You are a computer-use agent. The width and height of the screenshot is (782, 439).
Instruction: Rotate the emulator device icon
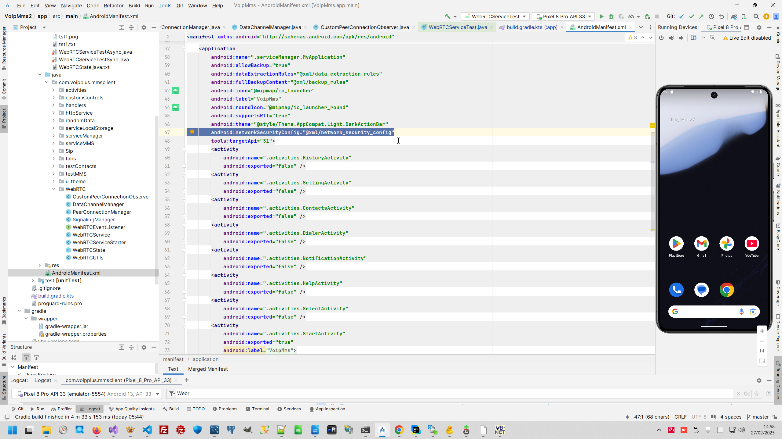click(693, 38)
